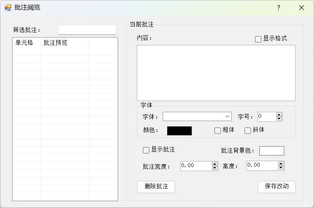Open the 字体 font dropdown list
Image resolution: width=314 pixels, height=208 pixels.
(x=227, y=117)
